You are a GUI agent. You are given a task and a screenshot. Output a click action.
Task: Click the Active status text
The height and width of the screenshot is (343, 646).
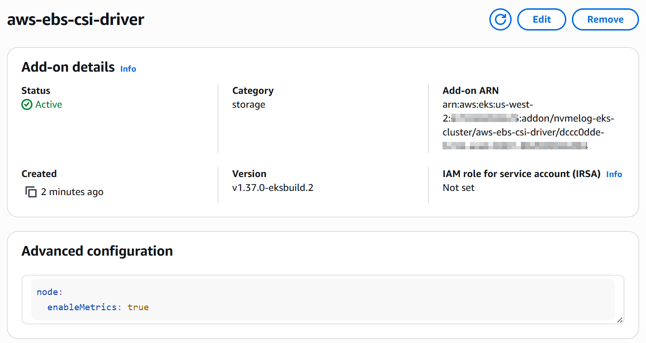point(49,104)
